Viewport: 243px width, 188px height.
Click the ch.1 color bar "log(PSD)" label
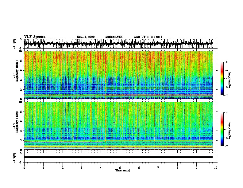230,80
